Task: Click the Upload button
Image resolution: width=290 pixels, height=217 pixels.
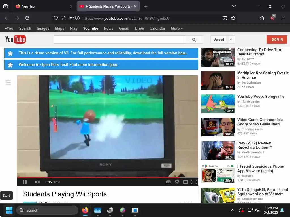Action: pos(219,40)
